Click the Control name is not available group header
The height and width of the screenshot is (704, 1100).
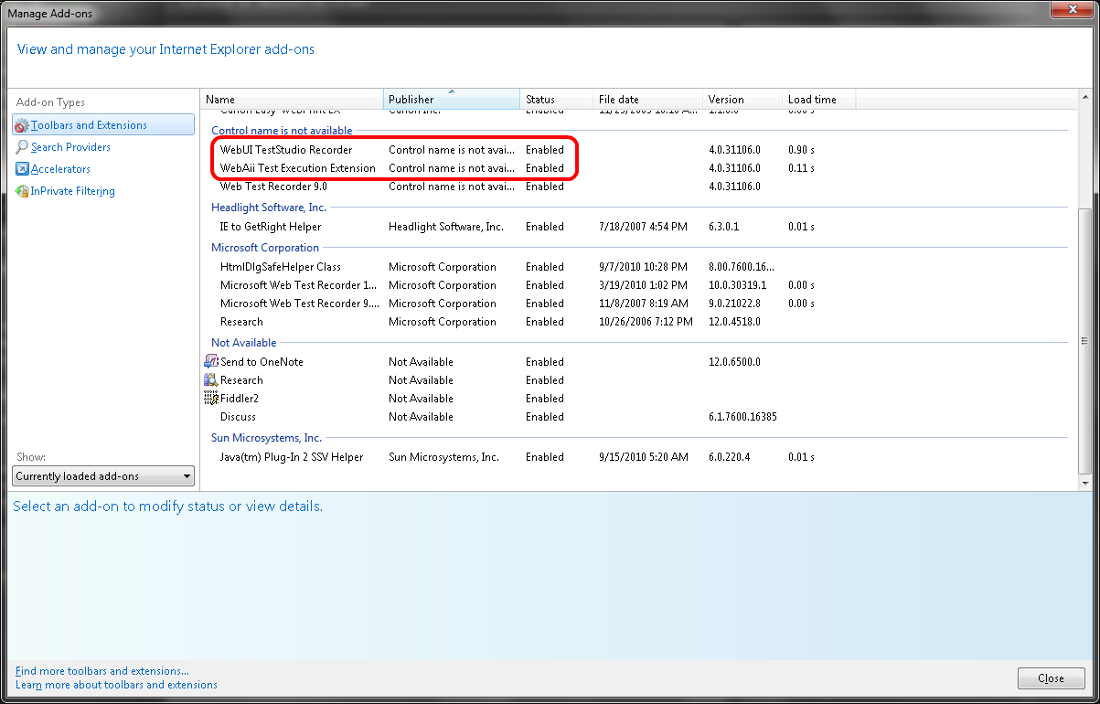click(x=282, y=131)
